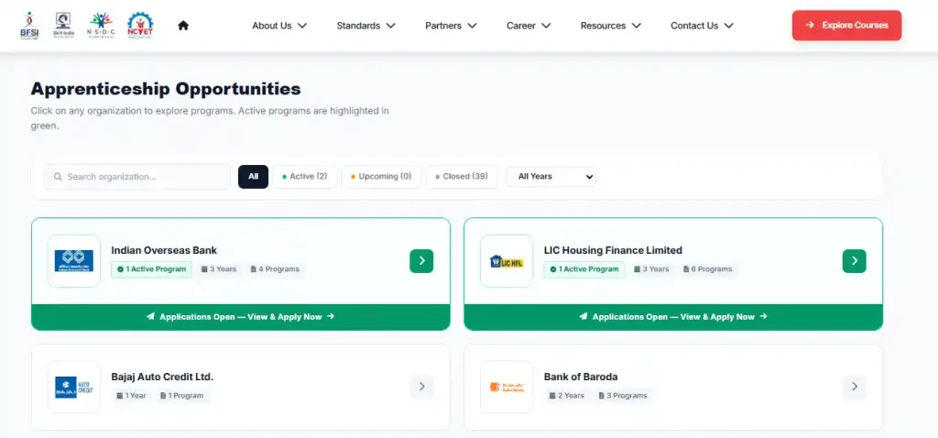Screen dimensions: 938x438
Task: Select the All filter tab
Action: [253, 177]
